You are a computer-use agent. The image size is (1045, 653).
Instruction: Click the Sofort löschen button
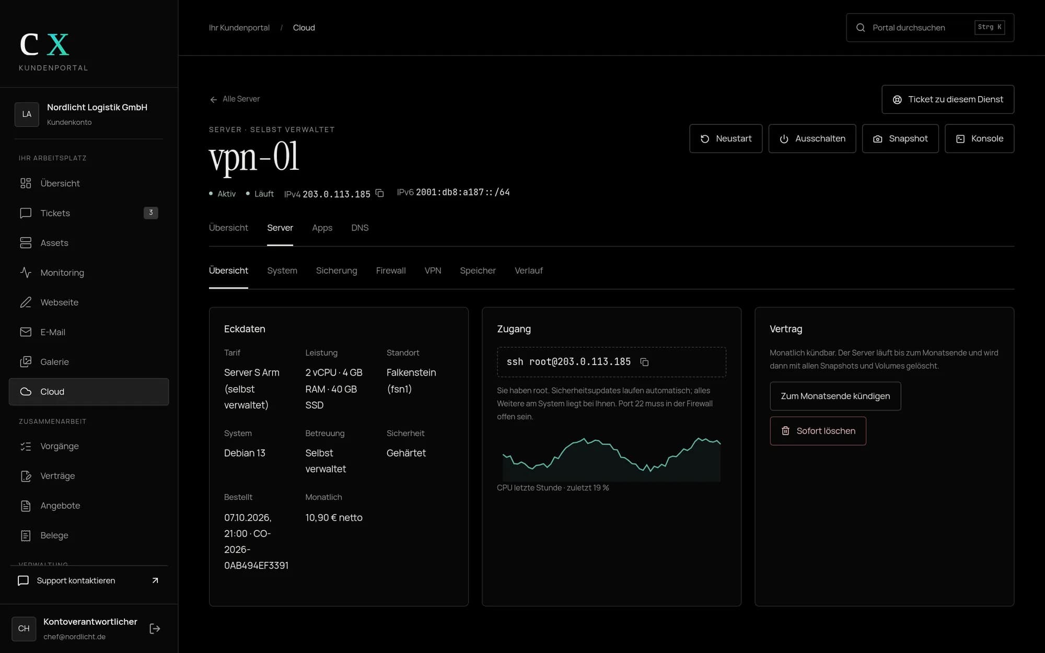coord(818,431)
